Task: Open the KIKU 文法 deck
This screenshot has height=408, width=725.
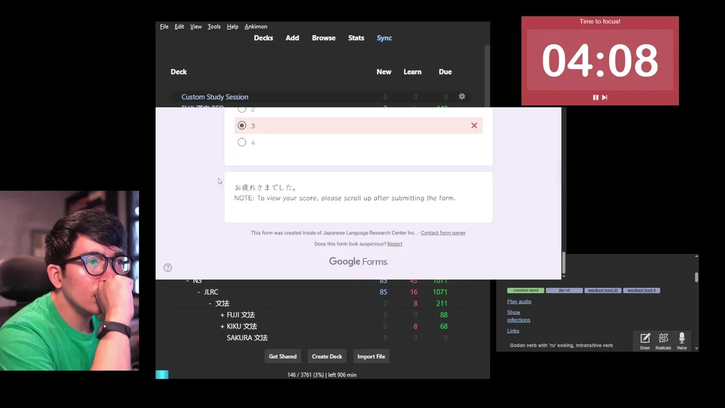Action: click(x=242, y=326)
